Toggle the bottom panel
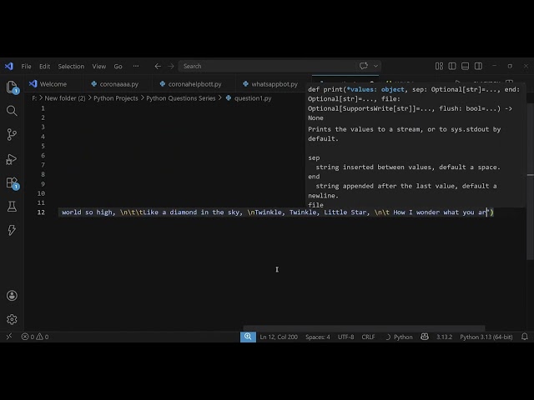The width and height of the screenshot is (534, 400). click(466, 66)
